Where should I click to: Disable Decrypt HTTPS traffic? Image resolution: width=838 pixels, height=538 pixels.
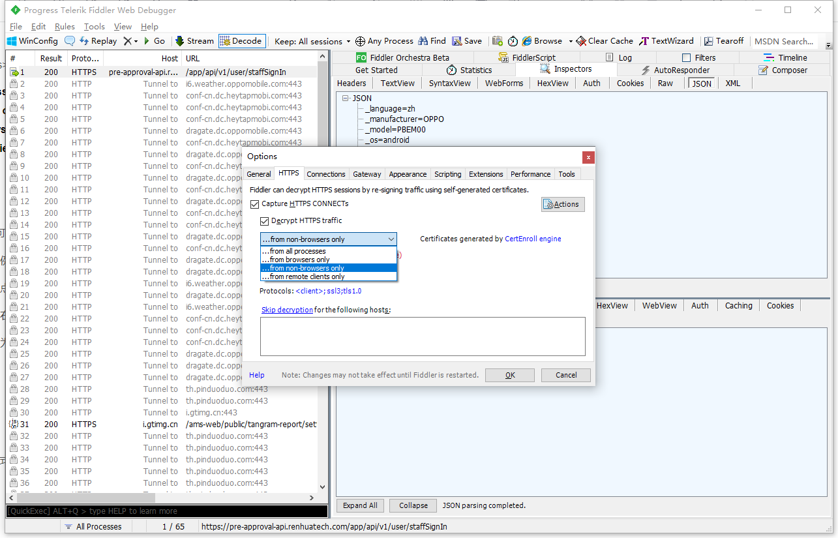coord(265,220)
